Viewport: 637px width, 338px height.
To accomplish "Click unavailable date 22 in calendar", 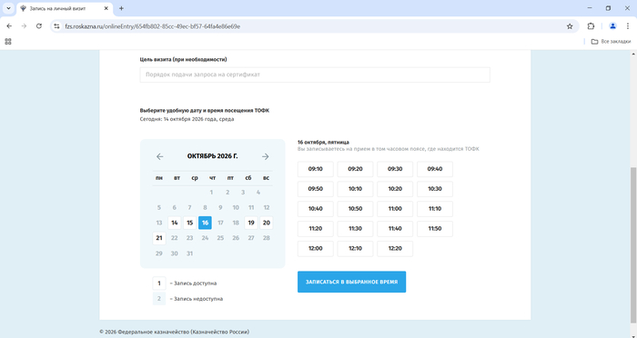I will click(175, 238).
